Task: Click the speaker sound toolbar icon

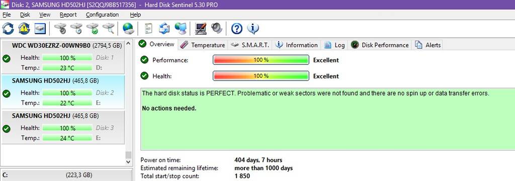Action: pyautogui.click(x=216, y=29)
